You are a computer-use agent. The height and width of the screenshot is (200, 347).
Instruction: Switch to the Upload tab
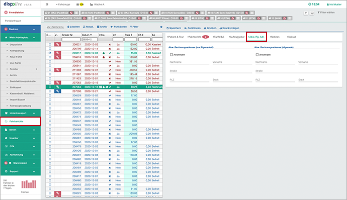click(292, 37)
